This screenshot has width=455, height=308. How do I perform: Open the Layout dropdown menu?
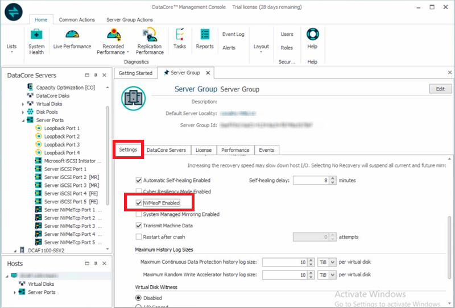tap(261, 48)
